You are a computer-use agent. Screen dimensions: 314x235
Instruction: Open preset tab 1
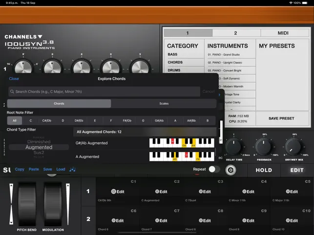tap(188, 33)
